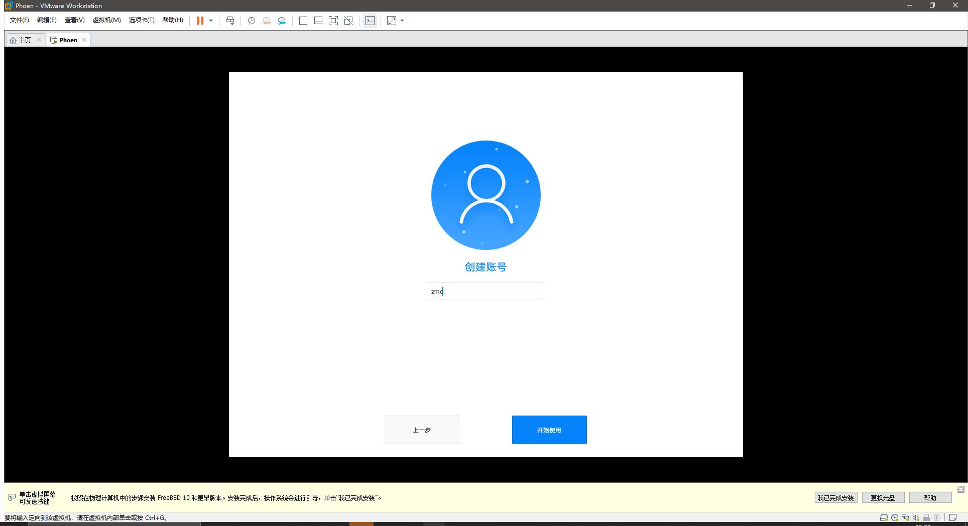Open the suspend button dropdown arrow
968x526 pixels.
tap(211, 21)
